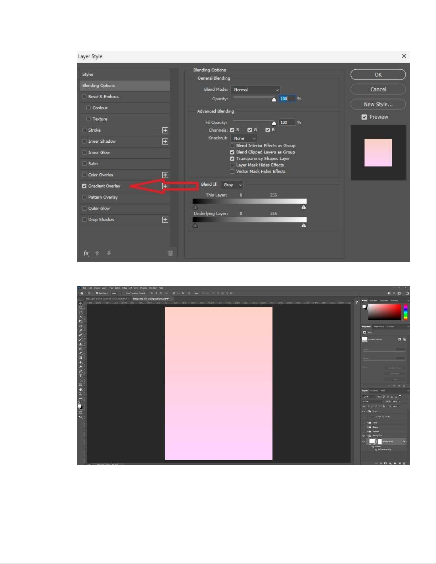436x564 pixels.
Task: Add another Stroke effect with plus icon
Action: [165, 130]
